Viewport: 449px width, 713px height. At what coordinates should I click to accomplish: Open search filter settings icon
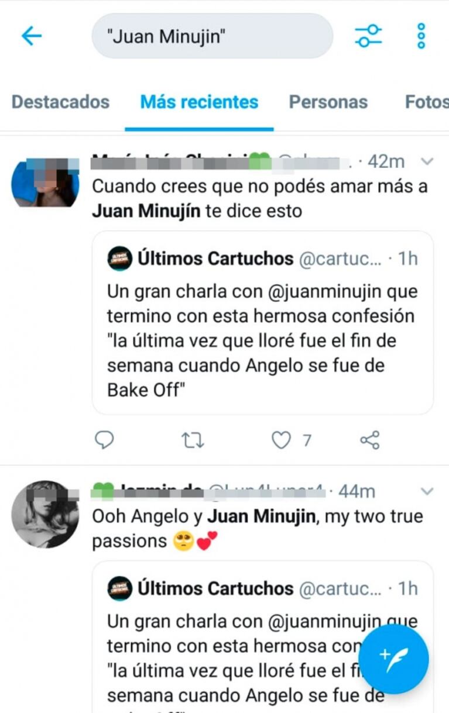pyautogui.click(x=368, y=36)
